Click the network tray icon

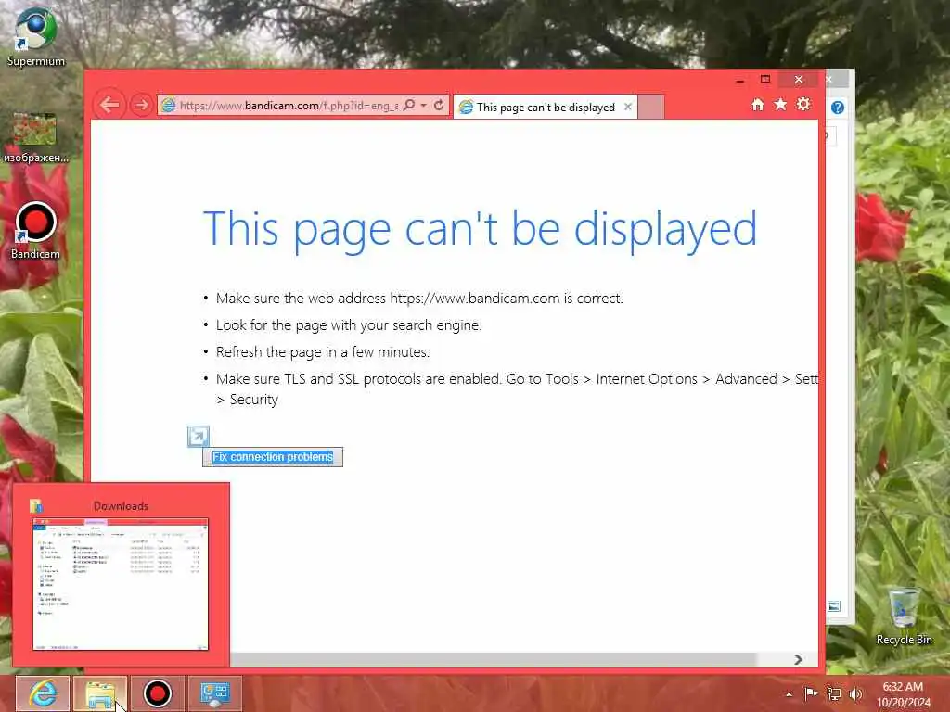click(834, 694)
